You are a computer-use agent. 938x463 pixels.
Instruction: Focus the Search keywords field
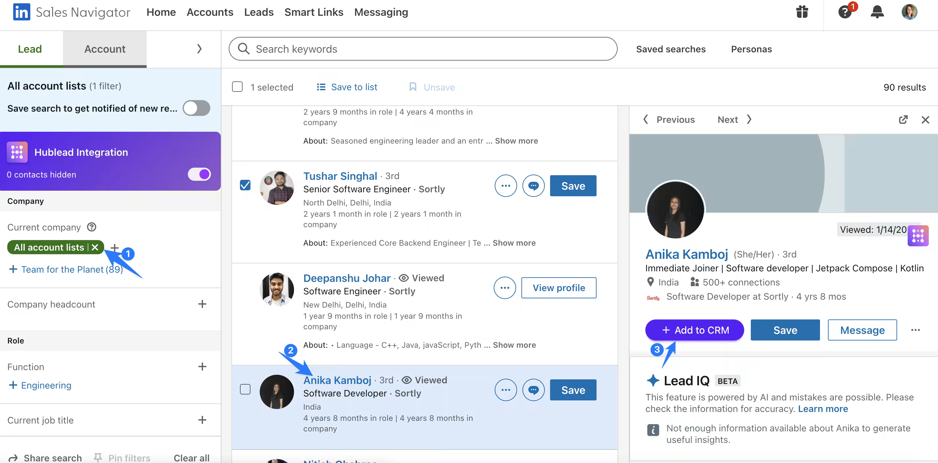click(x=423, y=49)
